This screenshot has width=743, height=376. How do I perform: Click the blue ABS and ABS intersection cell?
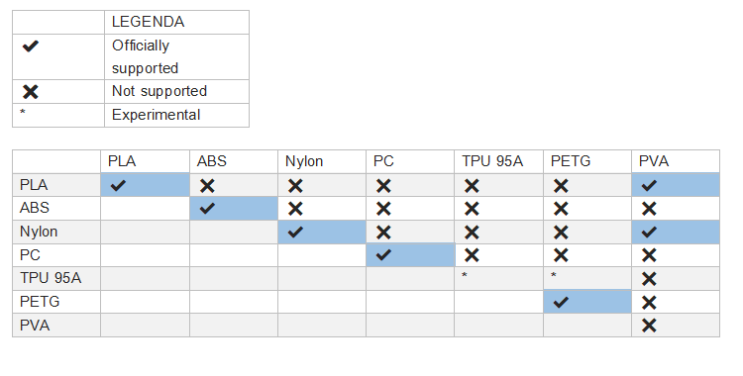[234, 209]
